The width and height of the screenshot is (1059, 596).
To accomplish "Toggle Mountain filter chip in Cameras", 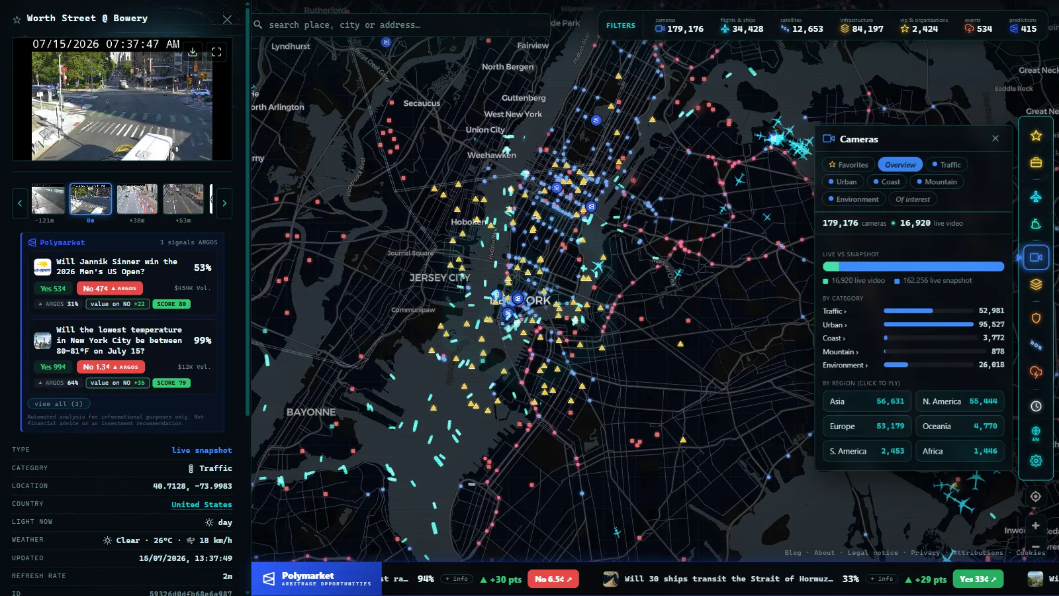I will click(937, 181).
